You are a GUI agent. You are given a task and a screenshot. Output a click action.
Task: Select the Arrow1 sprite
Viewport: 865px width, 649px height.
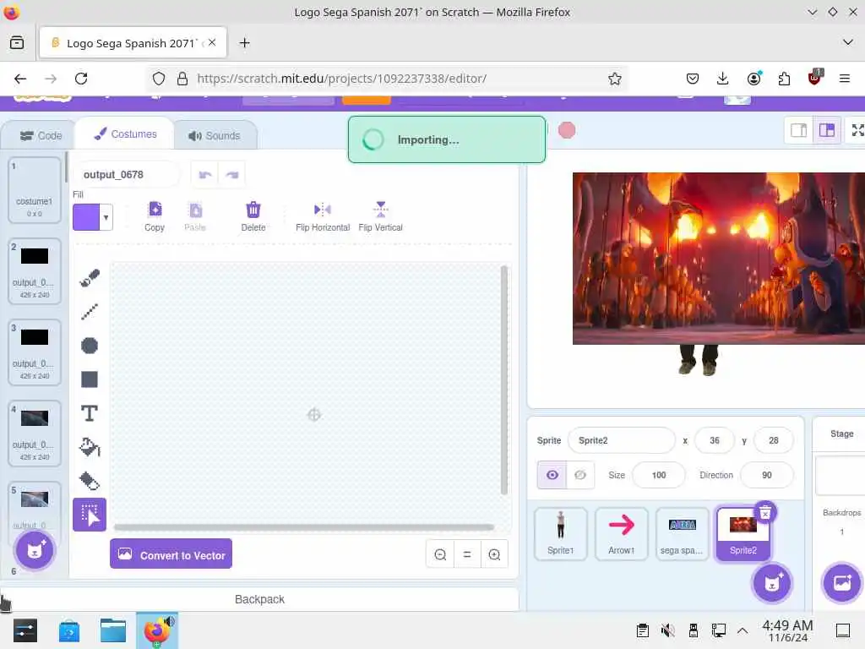[621, 534]
